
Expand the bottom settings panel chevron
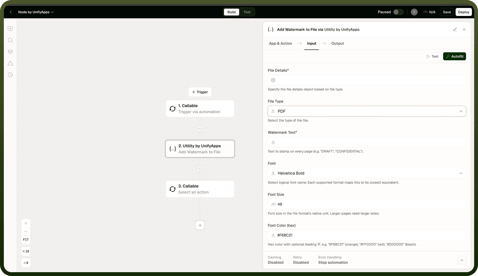(462, 260)
